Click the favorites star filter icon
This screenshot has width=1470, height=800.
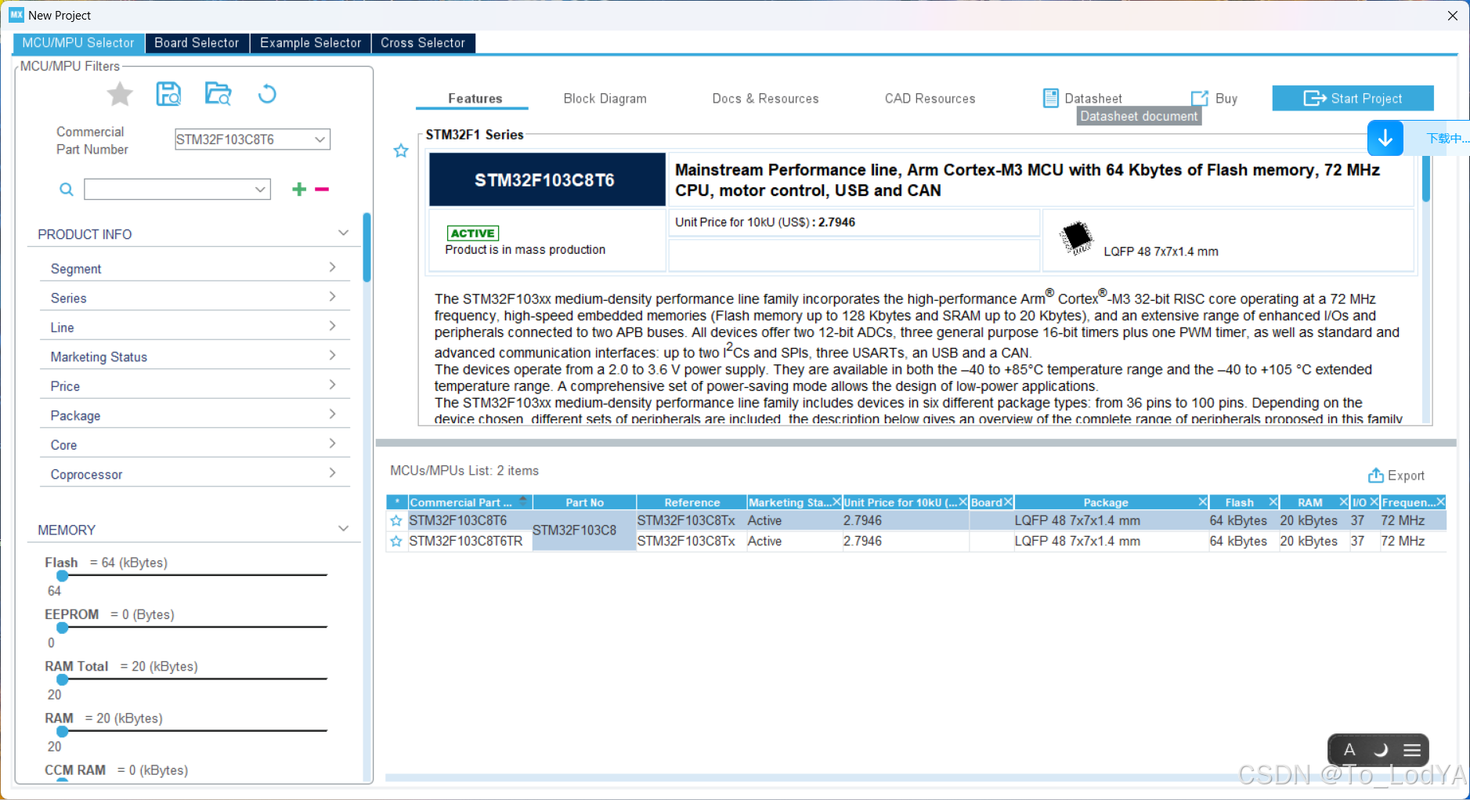(x=120, y=95)
